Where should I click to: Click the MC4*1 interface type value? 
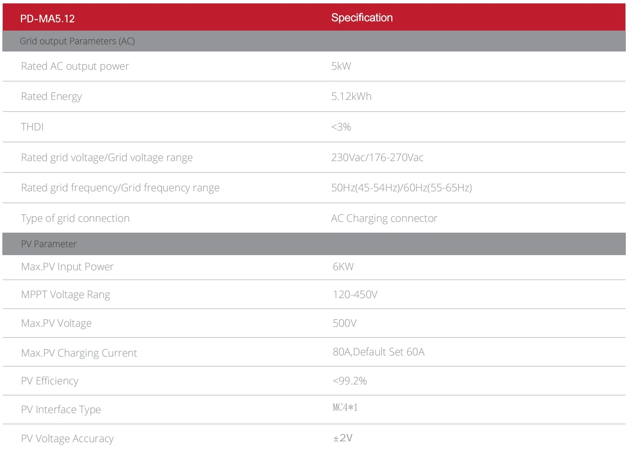345,407
